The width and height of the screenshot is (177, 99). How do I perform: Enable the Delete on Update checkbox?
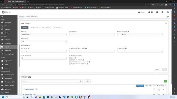(70, 60)
